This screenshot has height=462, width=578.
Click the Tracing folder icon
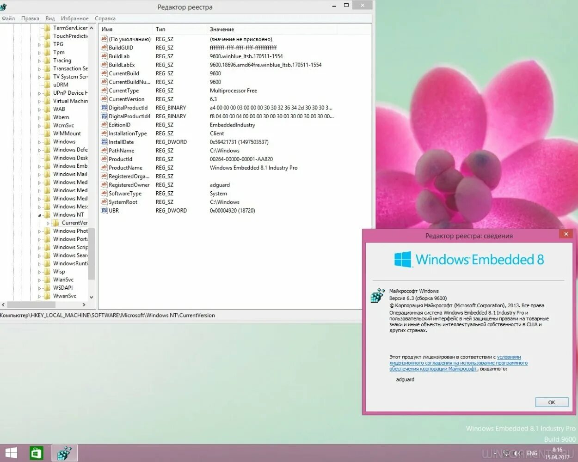coord(47,61)
